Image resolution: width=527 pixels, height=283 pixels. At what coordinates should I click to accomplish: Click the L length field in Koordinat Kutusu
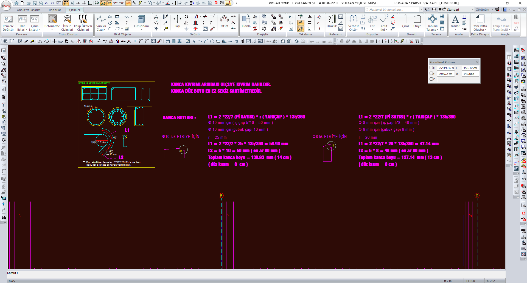(470, 68)
